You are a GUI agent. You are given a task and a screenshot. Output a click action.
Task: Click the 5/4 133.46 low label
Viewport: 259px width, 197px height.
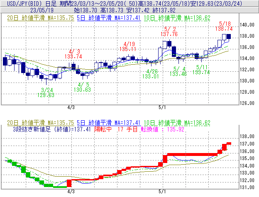tap(178, 71)
